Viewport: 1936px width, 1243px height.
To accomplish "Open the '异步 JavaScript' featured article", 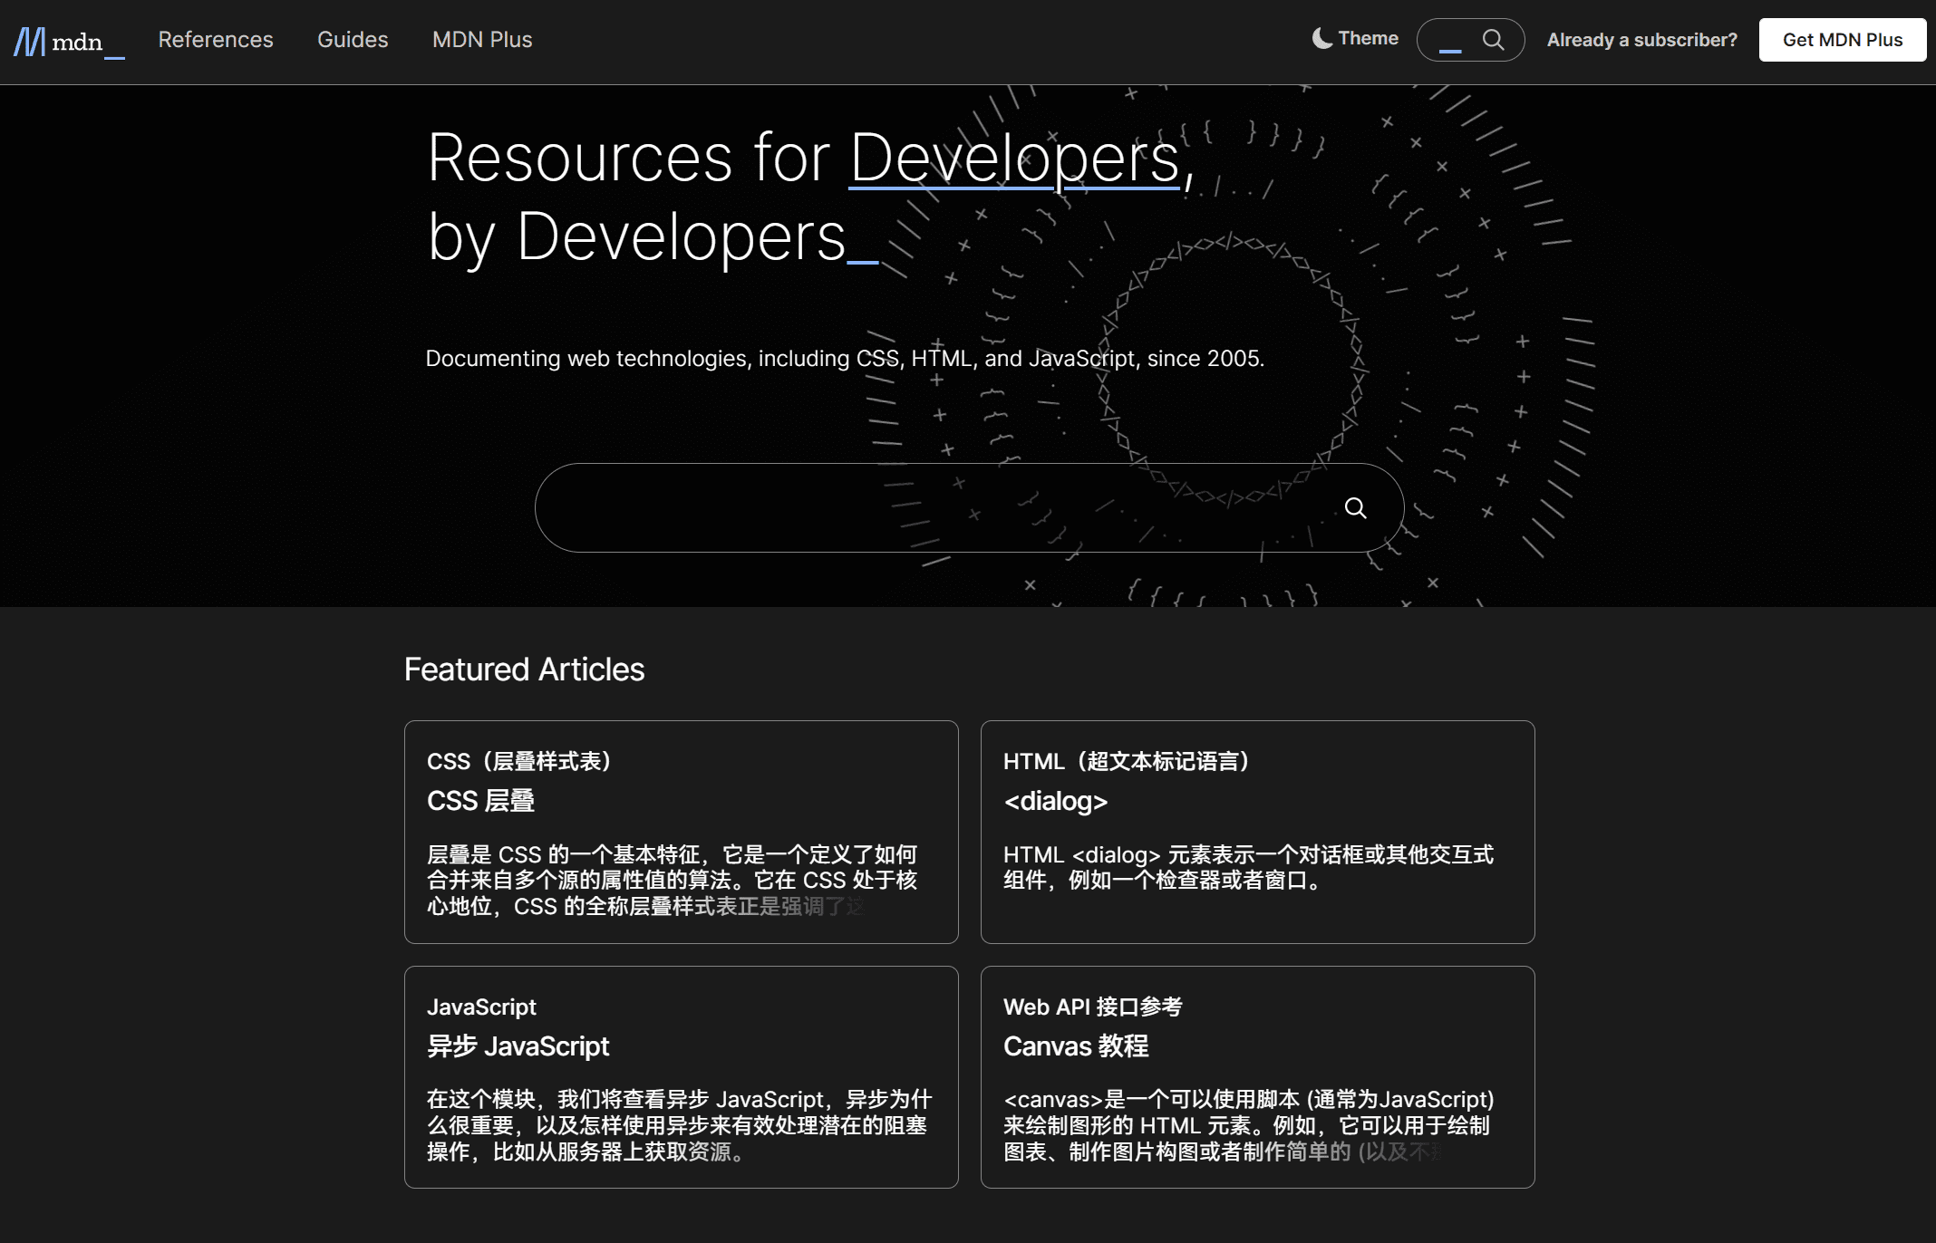I will point(518,1046).
